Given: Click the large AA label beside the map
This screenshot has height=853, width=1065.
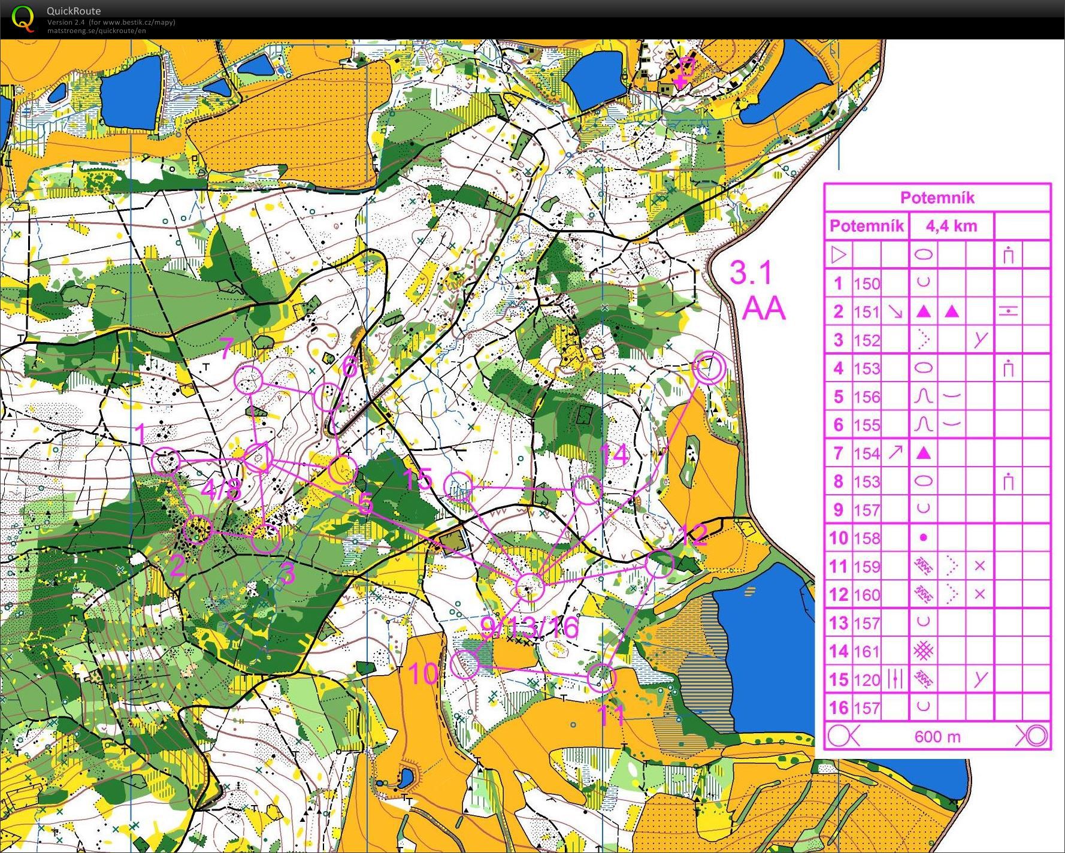Looking at the screenshot, I should pos(763,308).
